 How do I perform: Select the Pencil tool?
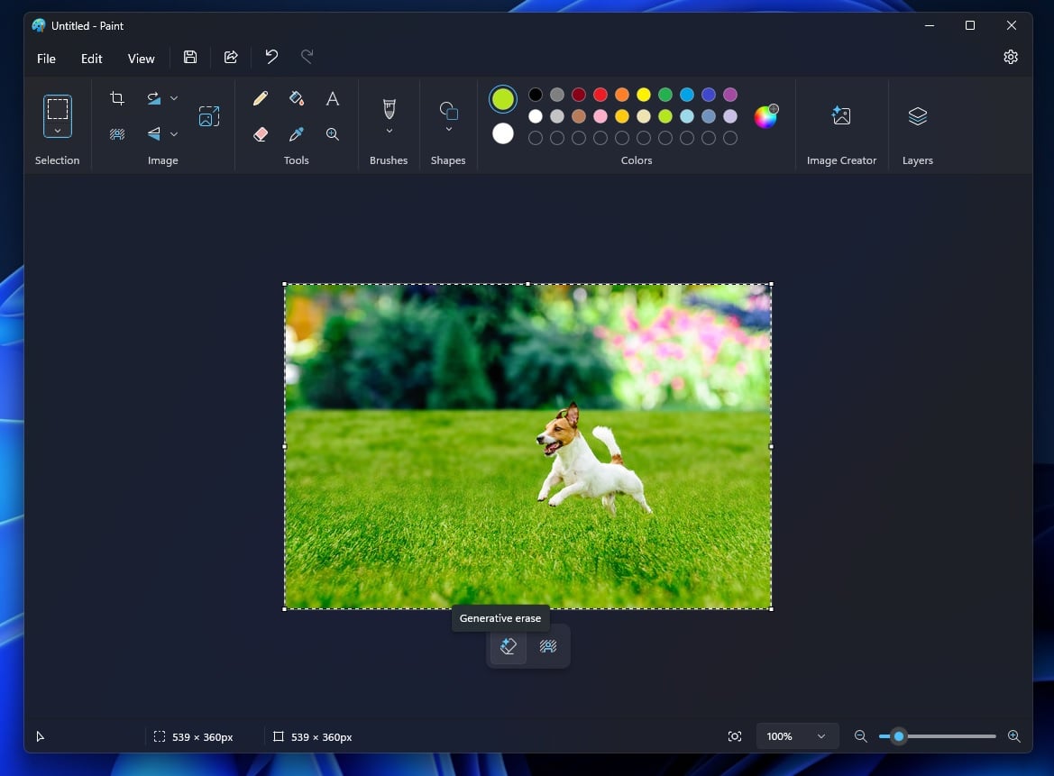(x=261, y=97)
